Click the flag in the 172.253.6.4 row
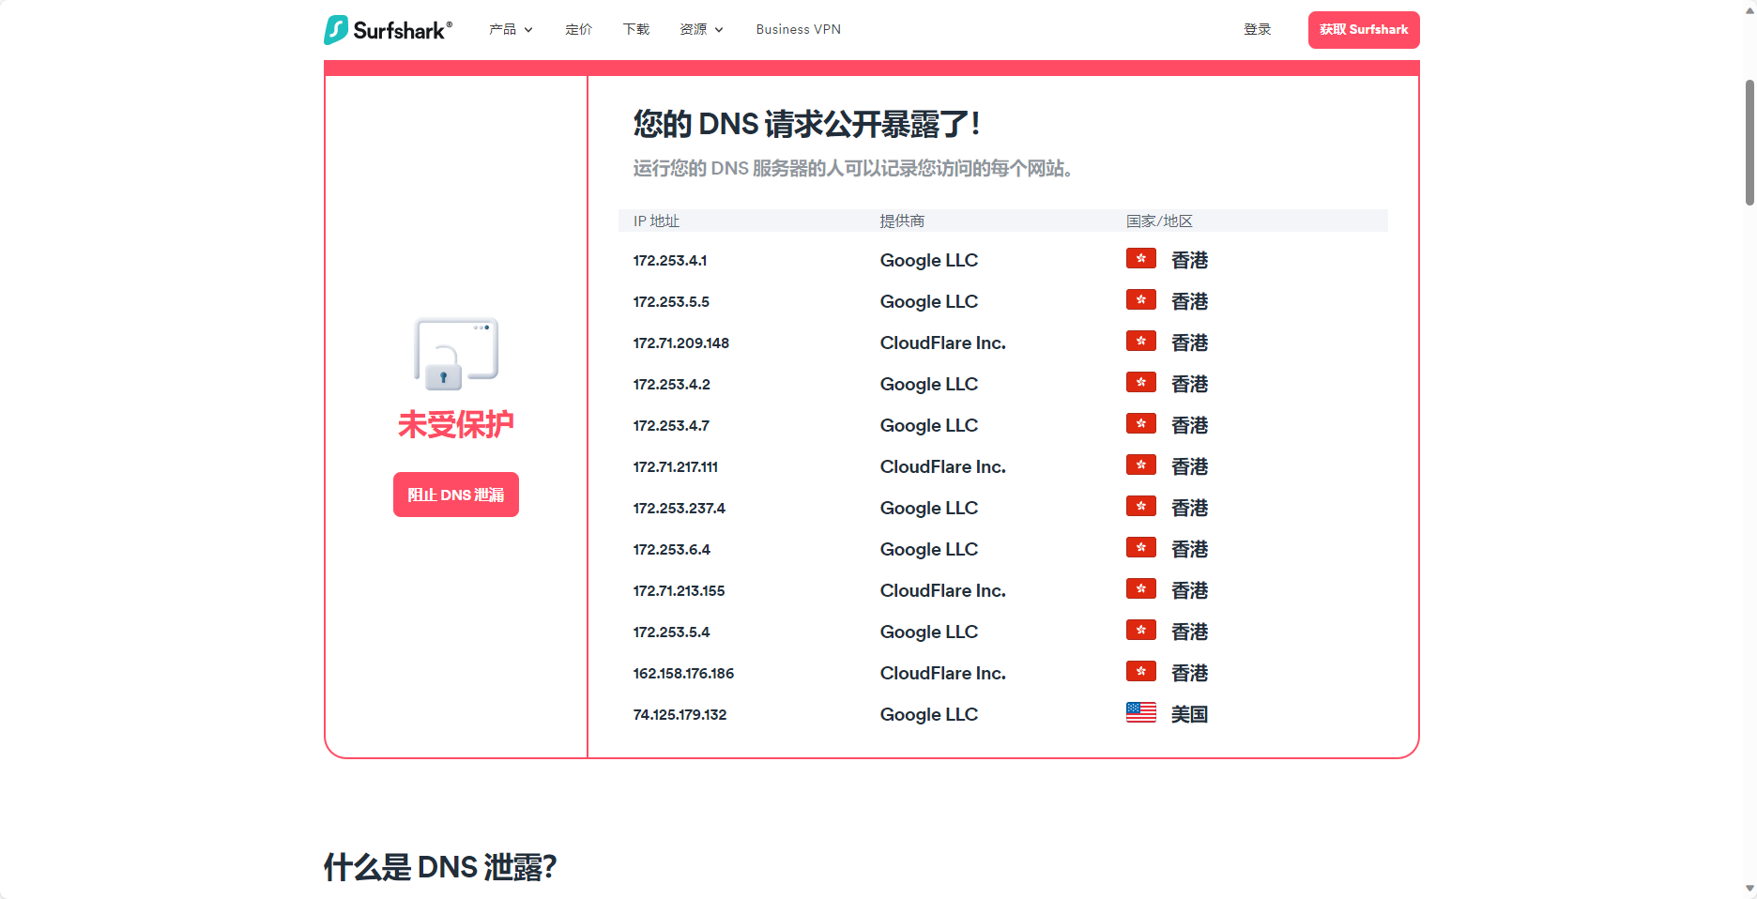The height and width of the screenshot is (899, 1757). point(1141,548)
